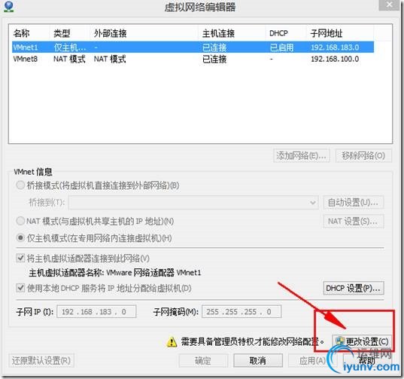Select the VMnet8 row in network list

(193, 59)
